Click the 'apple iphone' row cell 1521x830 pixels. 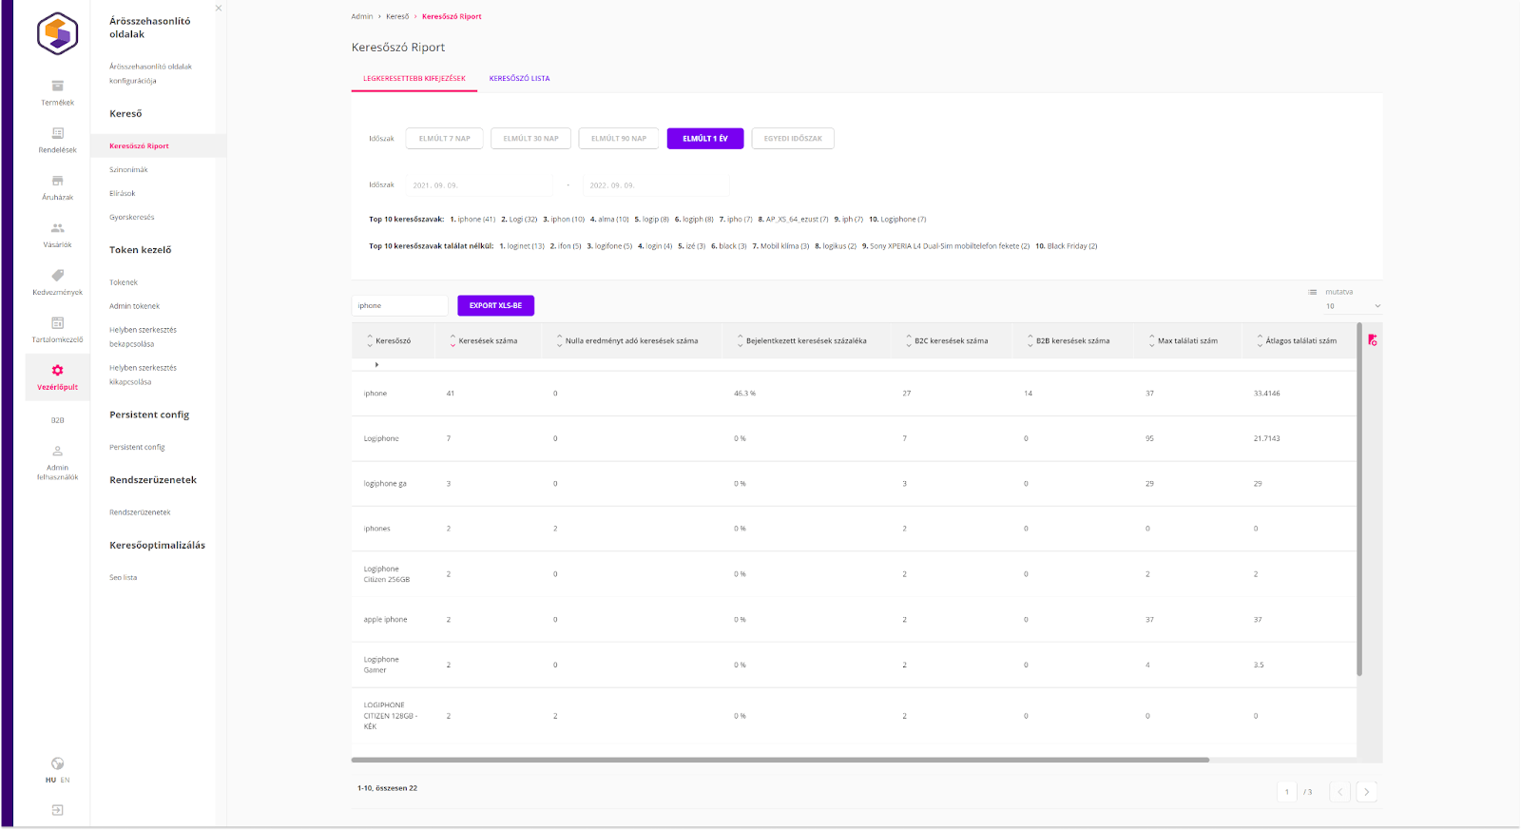tap(385, 620)
